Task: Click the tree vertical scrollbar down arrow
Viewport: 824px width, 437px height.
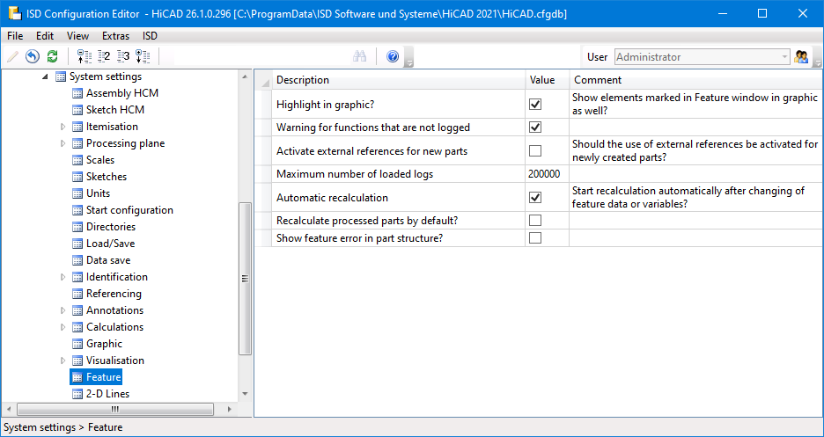Action: point(245,394)
